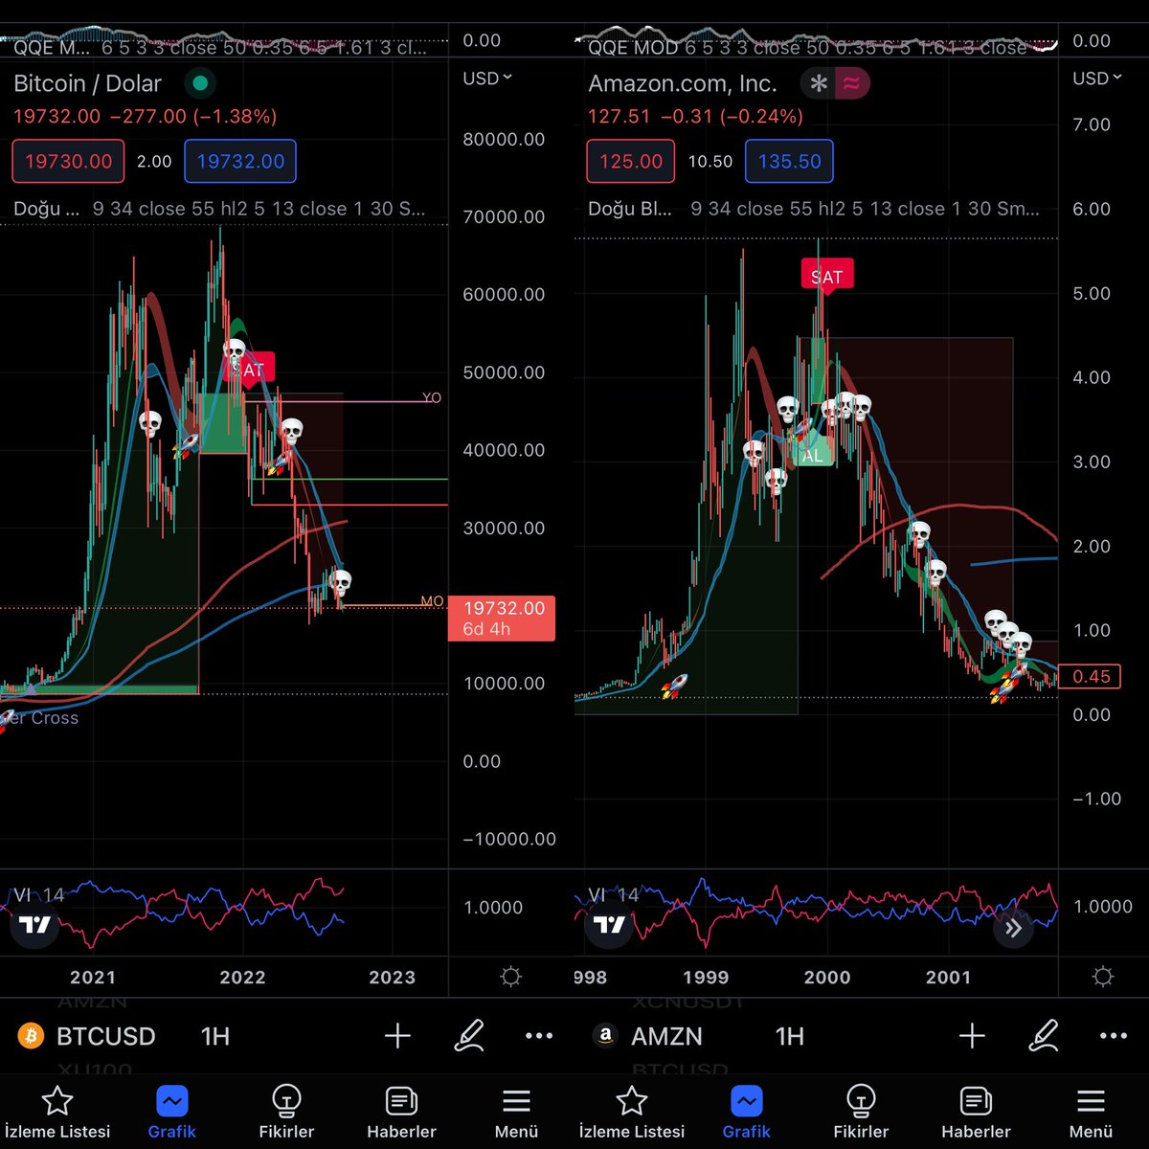Tap the 19732.00 countdown price label

pyautogui.click(x=502, y=618)
